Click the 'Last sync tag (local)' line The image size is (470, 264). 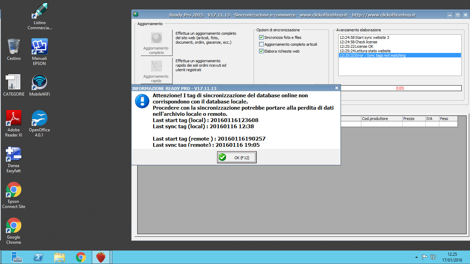(x=203, y=126)
